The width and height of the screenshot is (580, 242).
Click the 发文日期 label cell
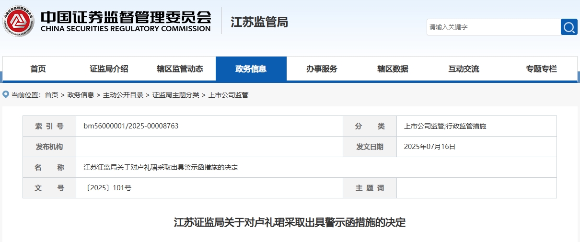[370, 147]
